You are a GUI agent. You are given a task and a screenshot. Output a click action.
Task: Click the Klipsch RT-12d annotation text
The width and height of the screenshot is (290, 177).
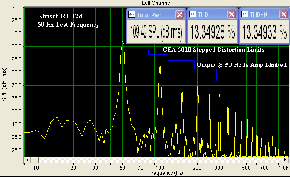pos(60,16)
